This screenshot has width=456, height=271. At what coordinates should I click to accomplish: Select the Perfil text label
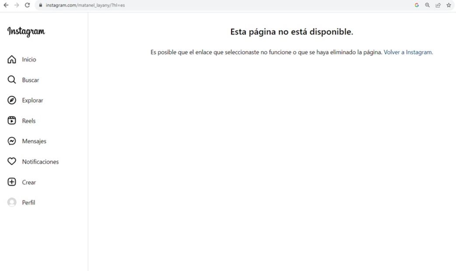28,202
